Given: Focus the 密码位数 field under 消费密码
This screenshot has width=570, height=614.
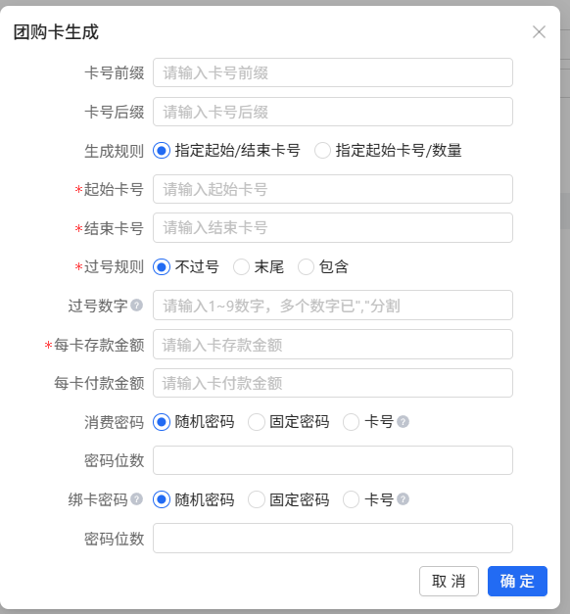Looking at the screenshot, I should [333, 460].
